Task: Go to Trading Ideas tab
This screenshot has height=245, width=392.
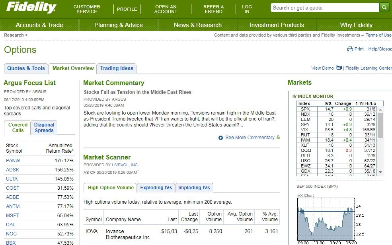Action: (x=117, y=68)
